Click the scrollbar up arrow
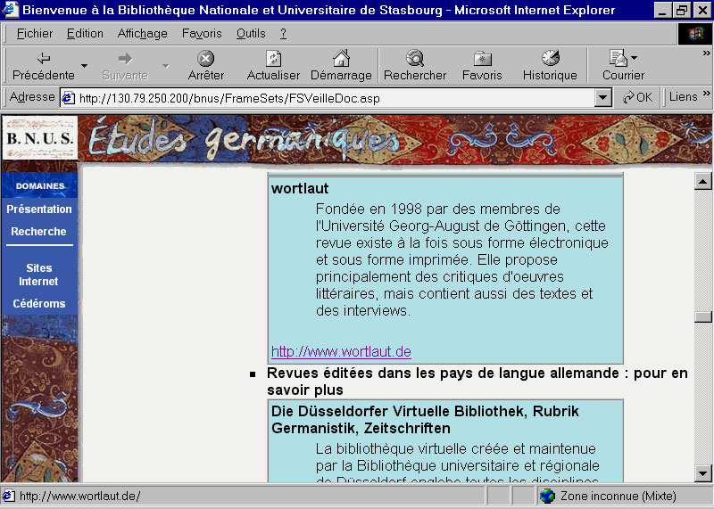The height and width of the screenshot is (509, 714). (703, 182)
